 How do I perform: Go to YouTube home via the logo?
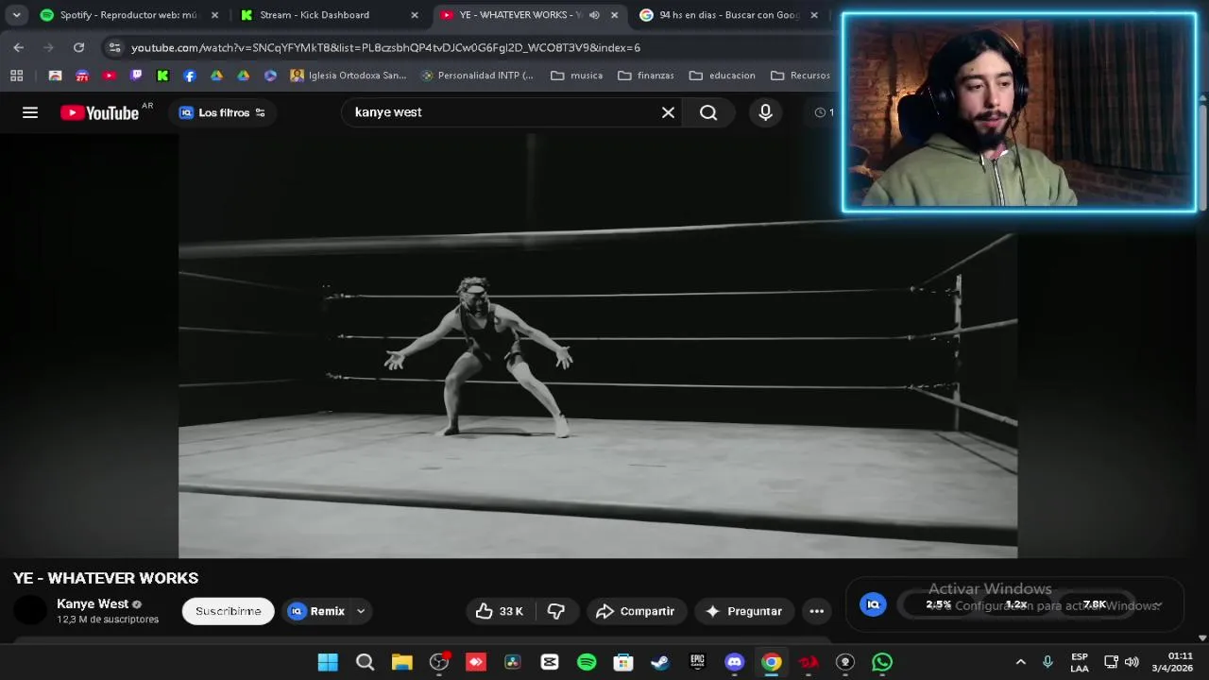point(100,112)
